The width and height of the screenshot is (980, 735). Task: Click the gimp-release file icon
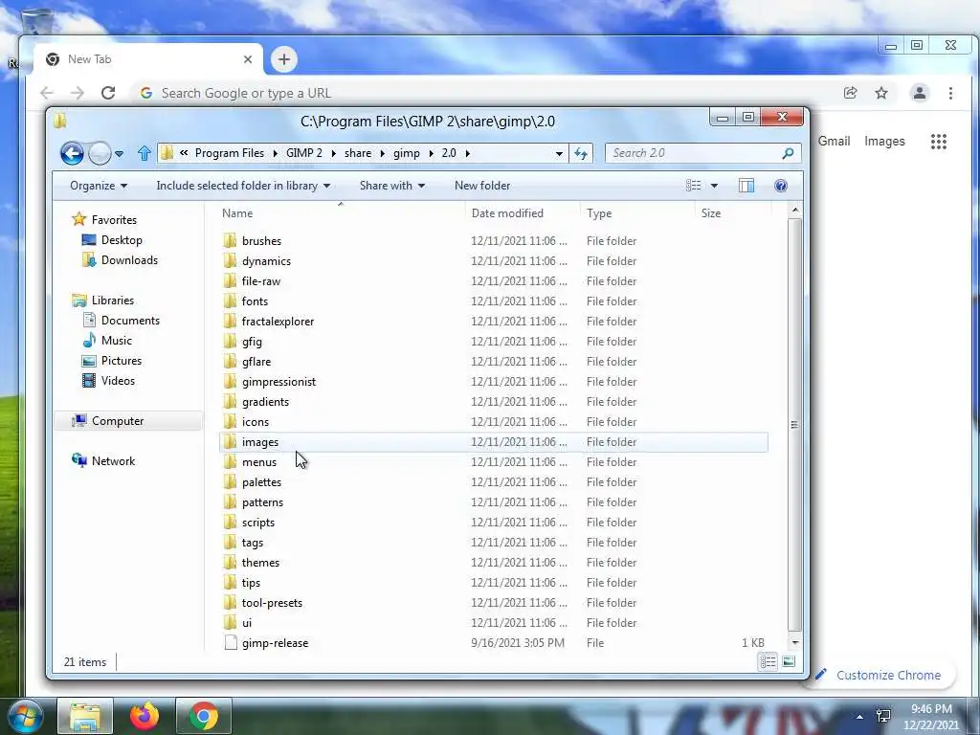231,642
